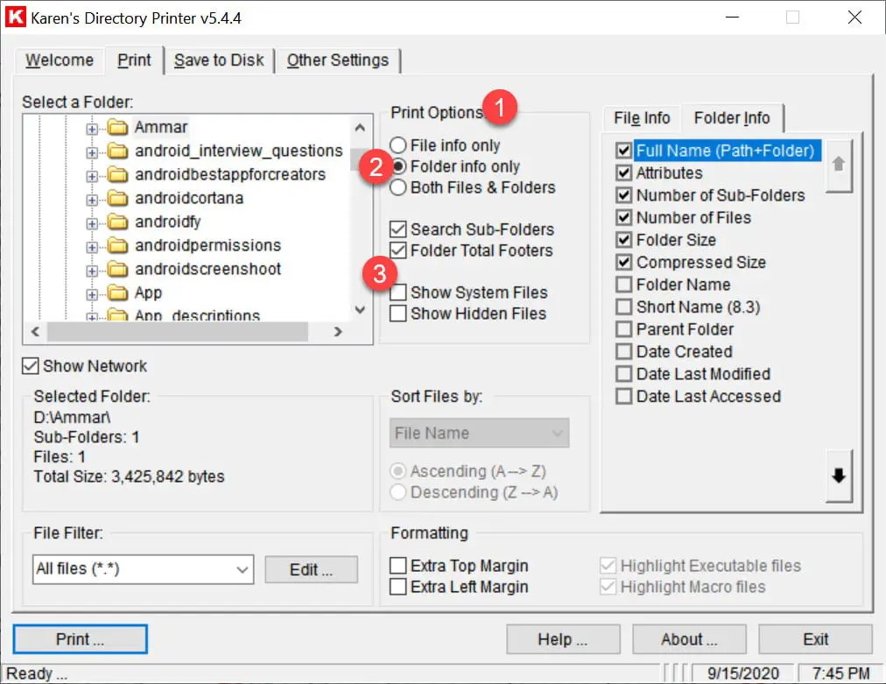Exit the application via Exit button
Image resolution: width=886 pixels, height=684 pixels.
(815, 639)
